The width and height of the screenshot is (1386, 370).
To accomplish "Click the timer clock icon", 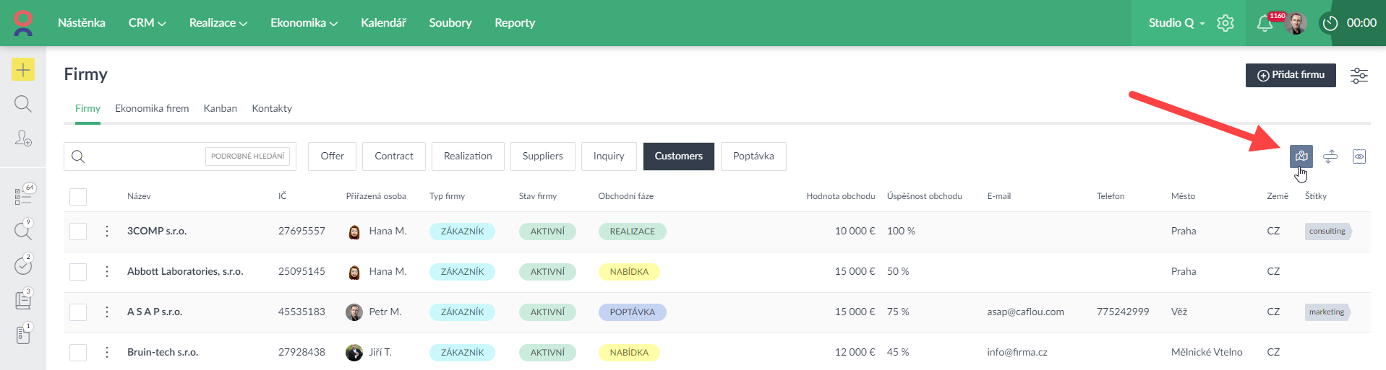I will pyautogui.click(x=1330, y=23).
